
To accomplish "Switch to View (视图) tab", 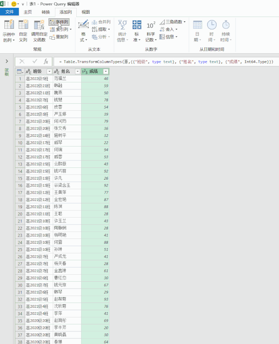I will [85, 12].
